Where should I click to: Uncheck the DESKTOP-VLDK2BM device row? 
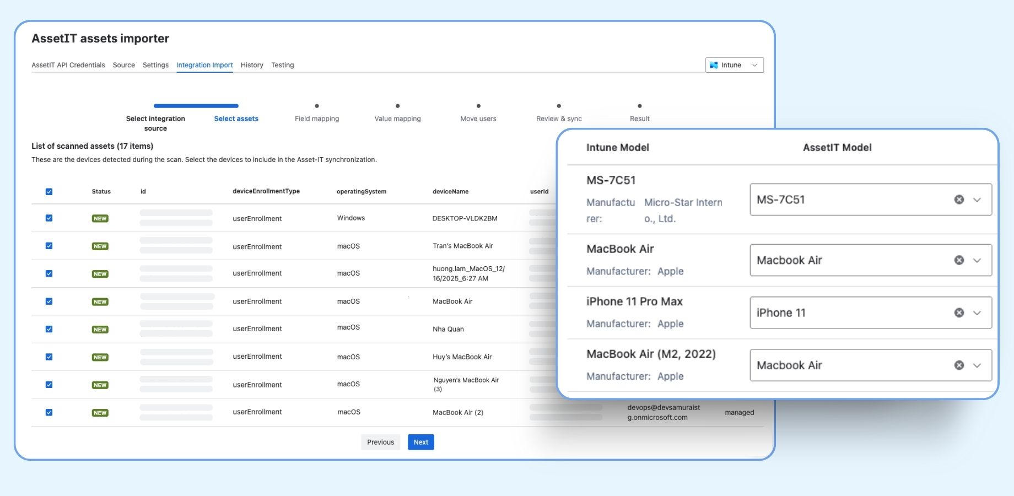pos(49,218)
